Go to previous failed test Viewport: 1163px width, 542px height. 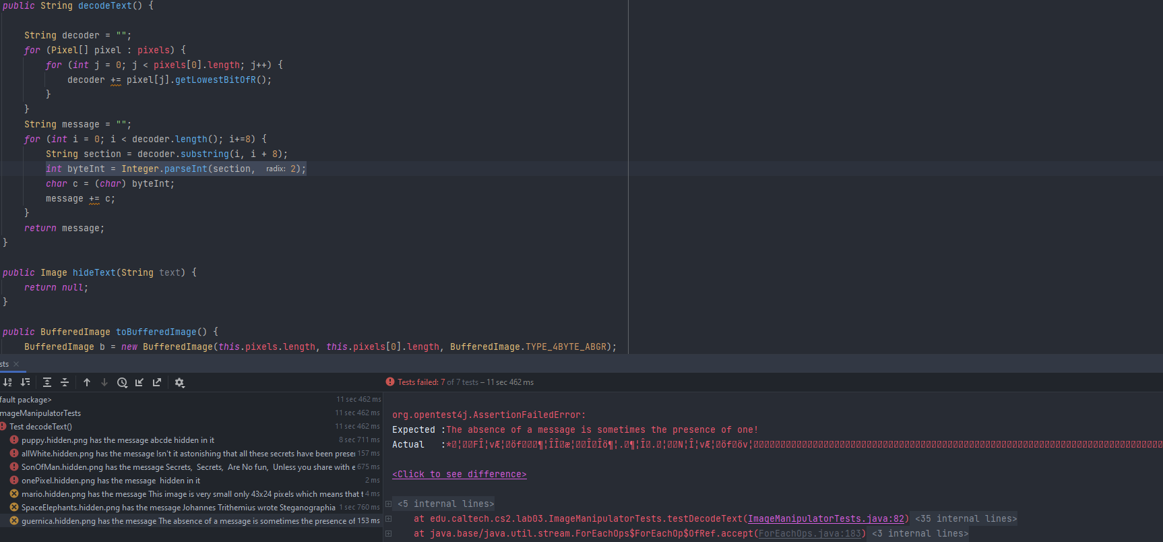[87, 382]
